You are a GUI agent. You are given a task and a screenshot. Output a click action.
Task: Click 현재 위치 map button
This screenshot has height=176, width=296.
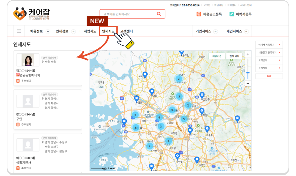point(234,56)
